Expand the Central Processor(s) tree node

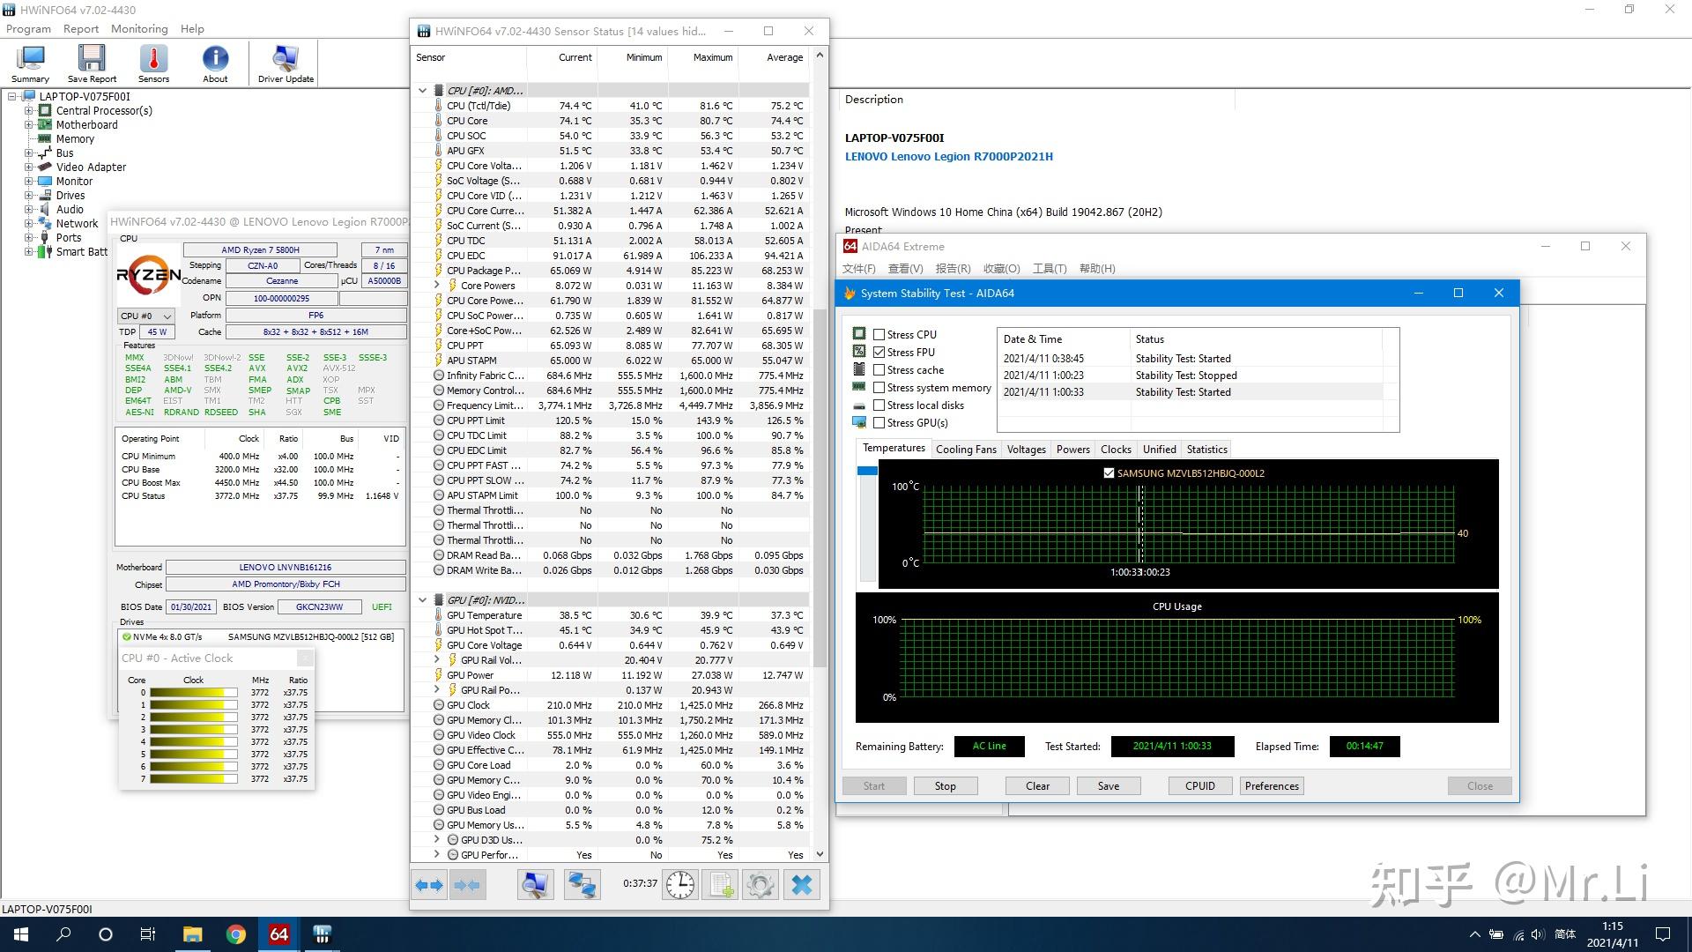pos(29,111)
